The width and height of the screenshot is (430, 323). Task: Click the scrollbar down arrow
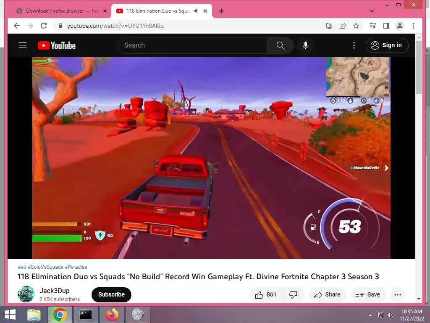419,299
